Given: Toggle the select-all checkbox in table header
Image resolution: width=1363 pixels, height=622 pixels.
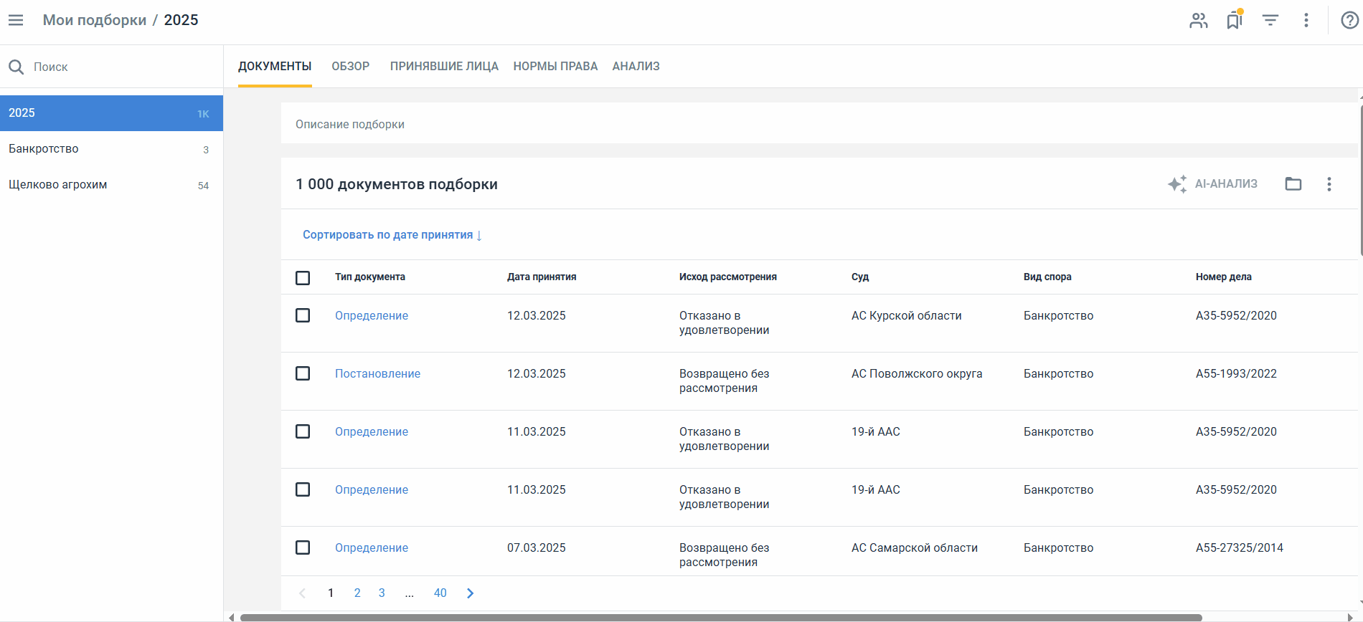Looking at the screenshot, I should point(303,277).
